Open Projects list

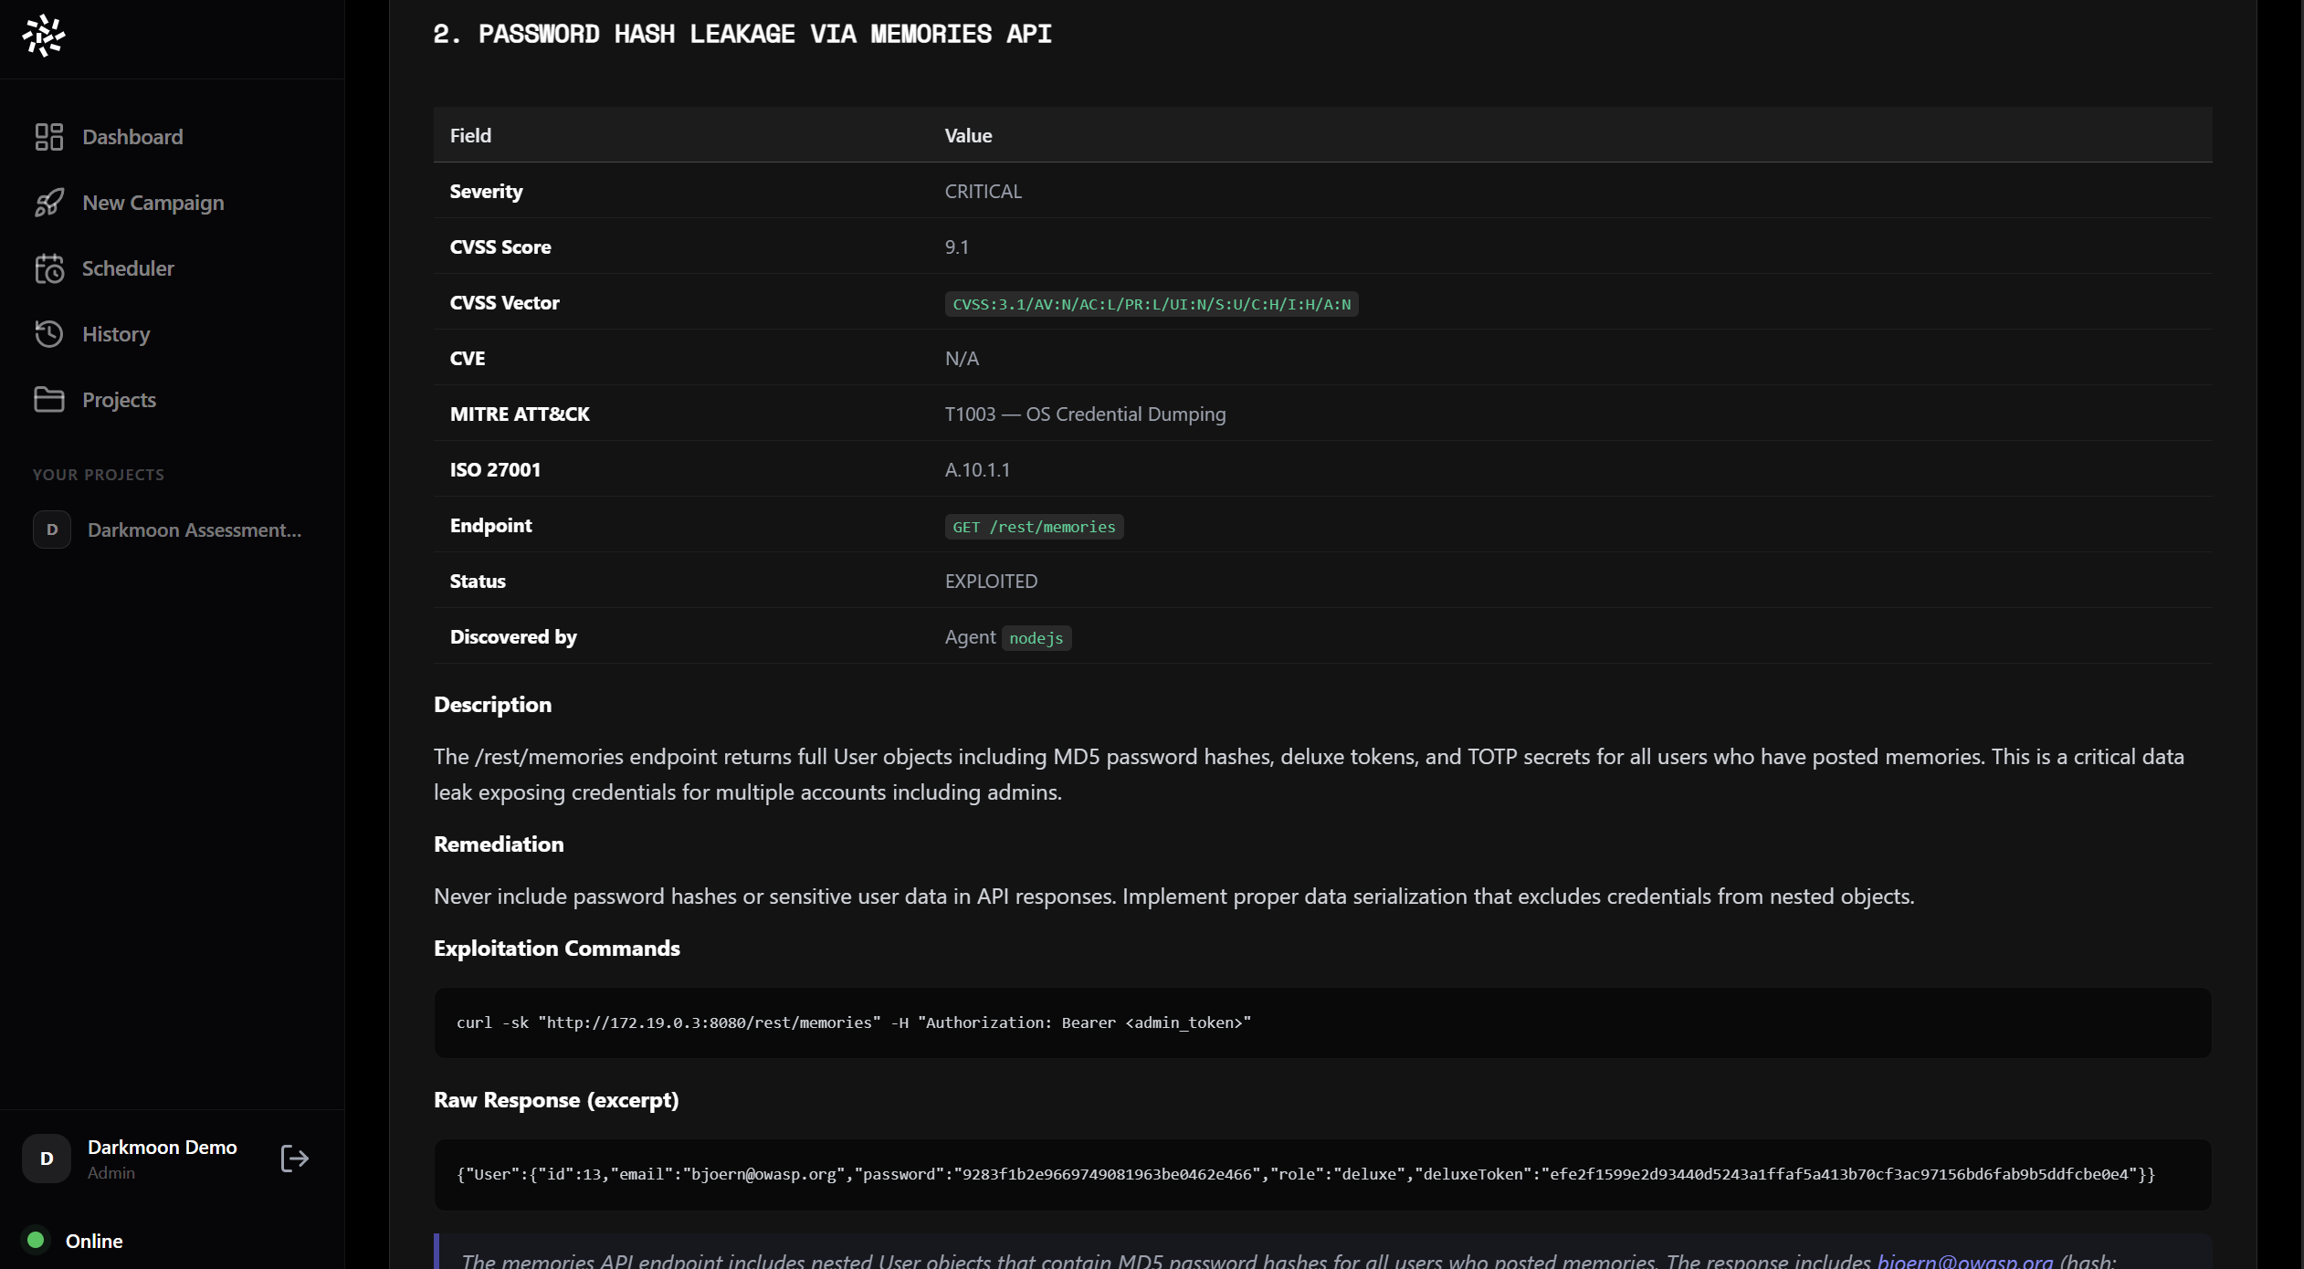coord(120,400)
